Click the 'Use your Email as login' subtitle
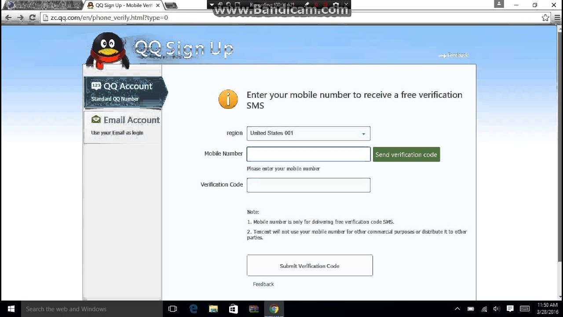The height and width of the screenshot is (317, 563). (x=117, y=133)
